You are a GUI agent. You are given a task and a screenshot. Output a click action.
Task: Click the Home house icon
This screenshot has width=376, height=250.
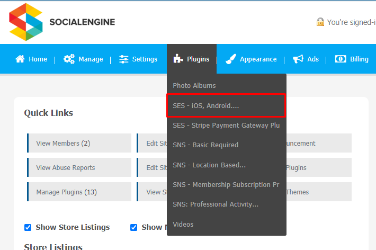(x=20, y=59)
